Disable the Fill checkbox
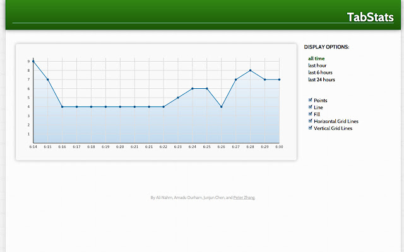The width and height of the screenshot is (404, 252). tap(310, 114)
